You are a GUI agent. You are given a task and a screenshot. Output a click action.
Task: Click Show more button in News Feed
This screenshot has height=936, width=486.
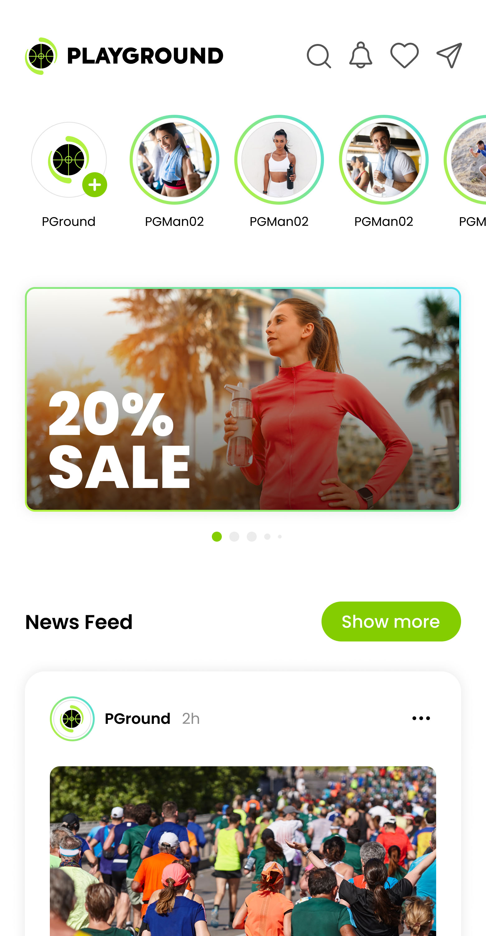[x=391, y=622]
